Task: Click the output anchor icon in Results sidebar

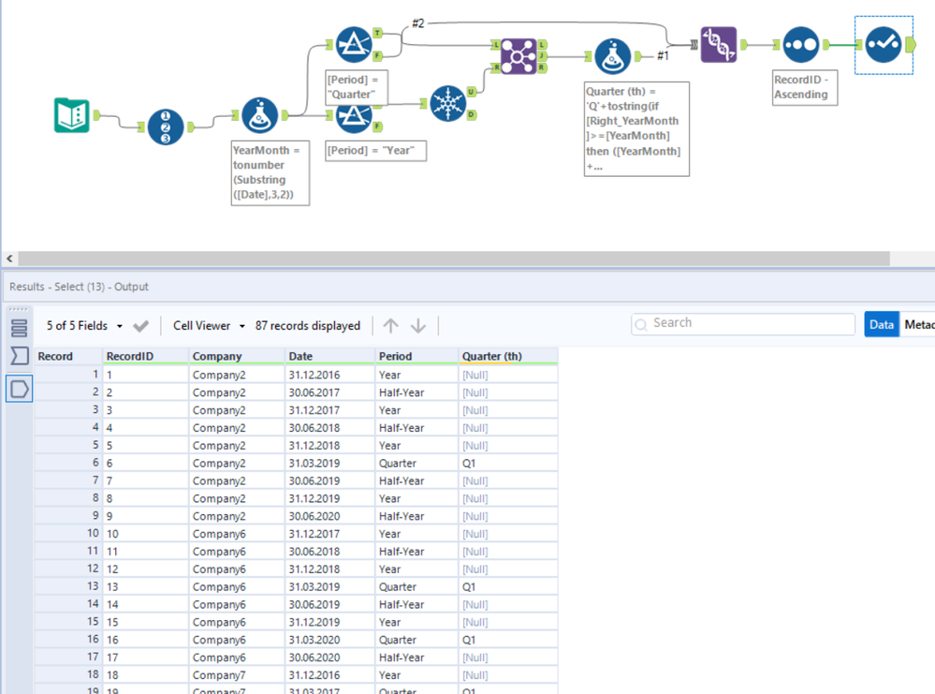Action: click(19, 389)
